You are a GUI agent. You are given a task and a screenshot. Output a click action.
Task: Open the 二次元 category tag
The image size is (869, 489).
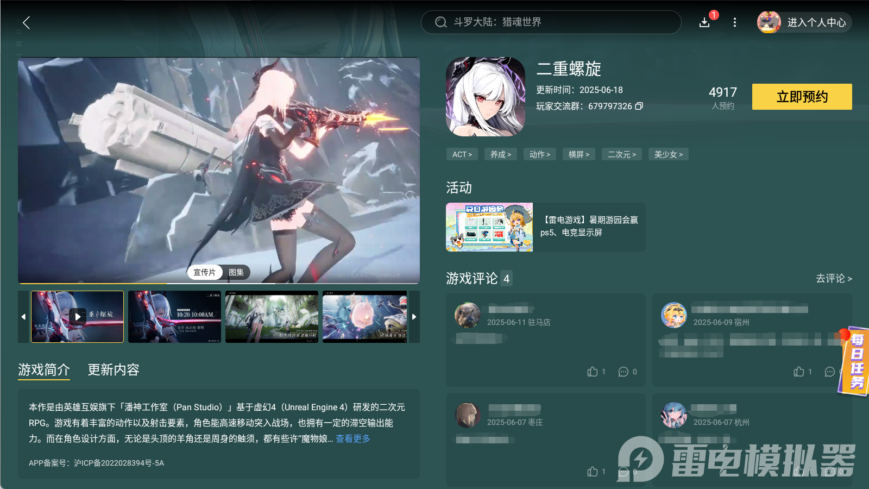[x=622, y=154]
